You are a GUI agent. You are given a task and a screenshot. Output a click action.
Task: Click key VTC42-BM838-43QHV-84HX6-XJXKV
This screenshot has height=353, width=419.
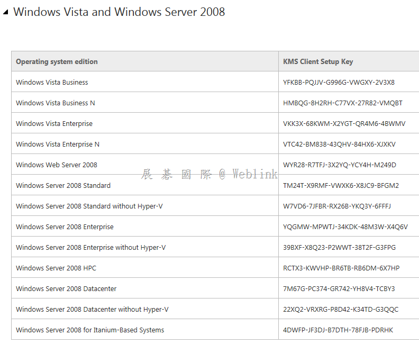[339, 144]
